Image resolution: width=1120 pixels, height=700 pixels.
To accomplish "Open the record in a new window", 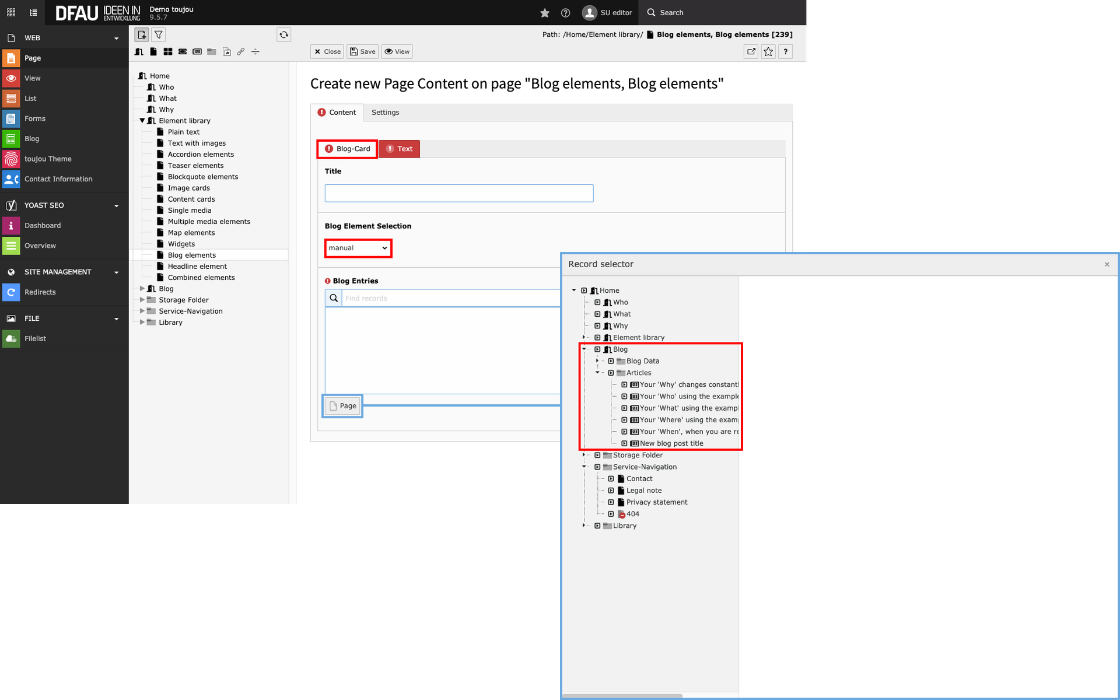I will [x=751, y=52].
